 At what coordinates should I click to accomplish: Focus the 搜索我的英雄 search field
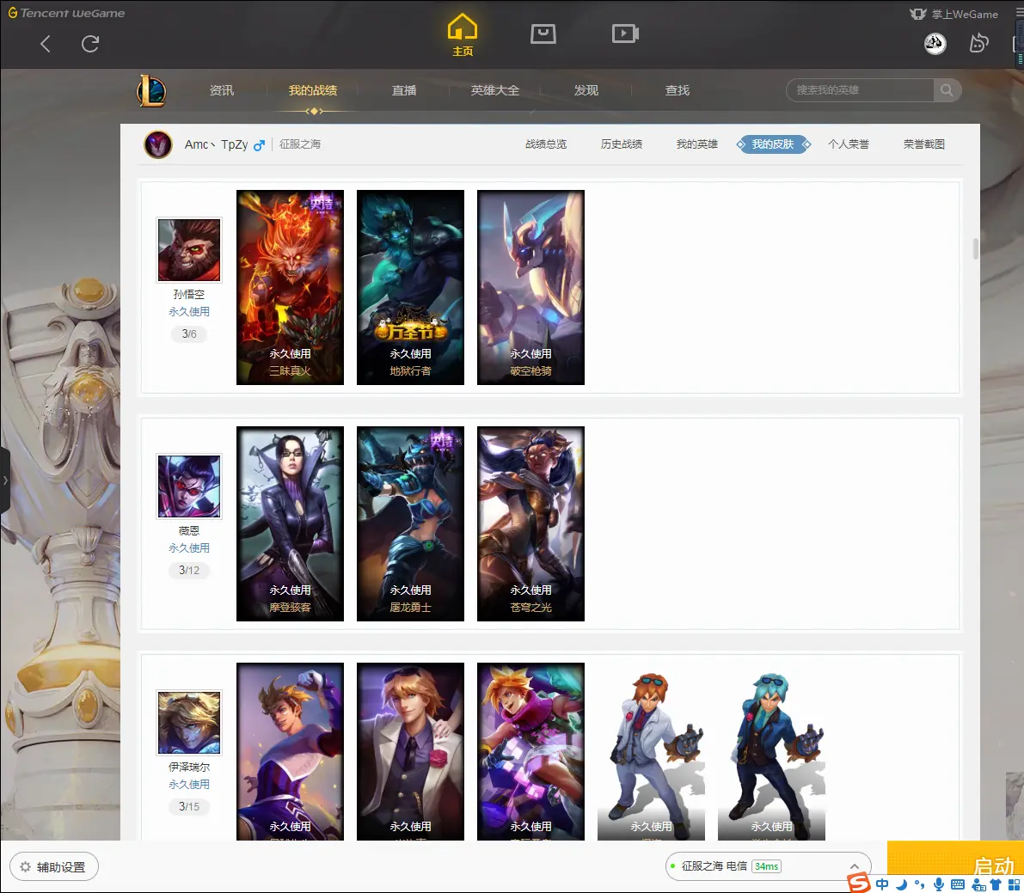coord(860,90)
